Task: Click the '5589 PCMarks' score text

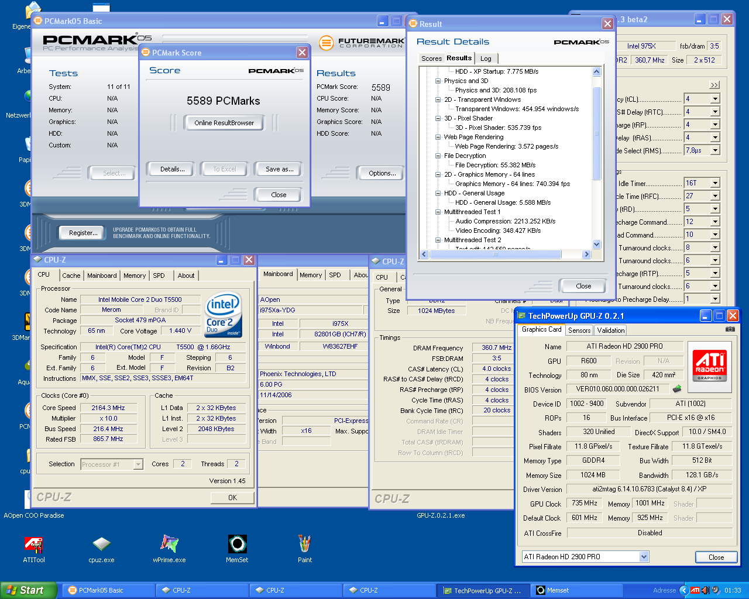Action: 224,101
